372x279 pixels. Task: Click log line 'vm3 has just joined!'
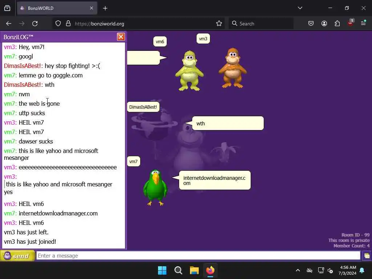[x=30, y=242]
